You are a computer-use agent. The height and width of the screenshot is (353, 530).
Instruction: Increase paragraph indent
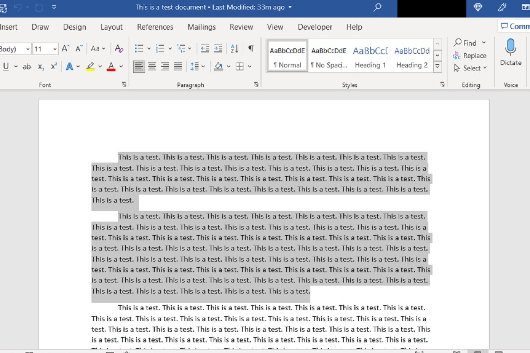pos(218,48)
